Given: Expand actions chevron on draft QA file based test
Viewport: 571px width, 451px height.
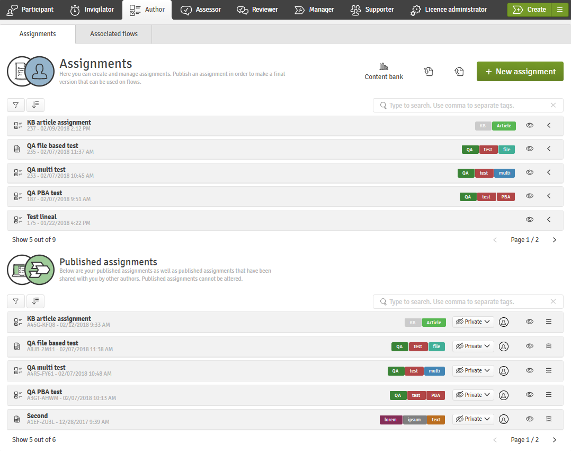Looking at the screenshot, I should [549, 149].
